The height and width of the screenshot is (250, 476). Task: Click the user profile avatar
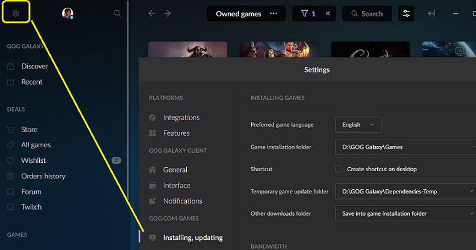[x=67, y=13]
